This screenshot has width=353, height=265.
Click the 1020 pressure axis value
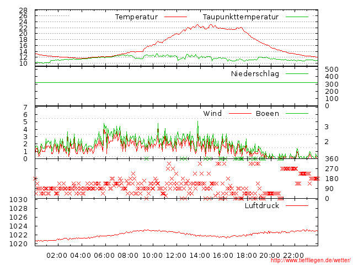pyautogui.click(x=18, y=244)
